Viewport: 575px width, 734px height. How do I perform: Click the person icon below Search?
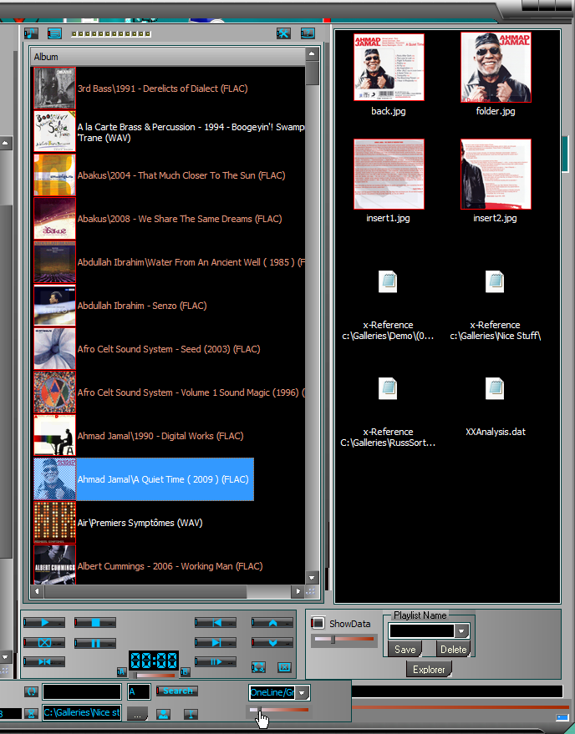[x=163, y=714]
